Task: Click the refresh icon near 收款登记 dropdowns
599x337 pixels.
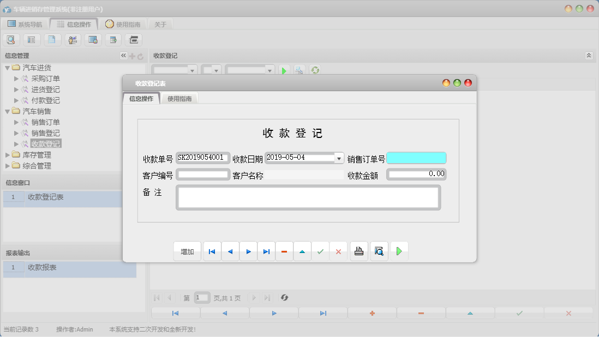Action: coord(315,70)
